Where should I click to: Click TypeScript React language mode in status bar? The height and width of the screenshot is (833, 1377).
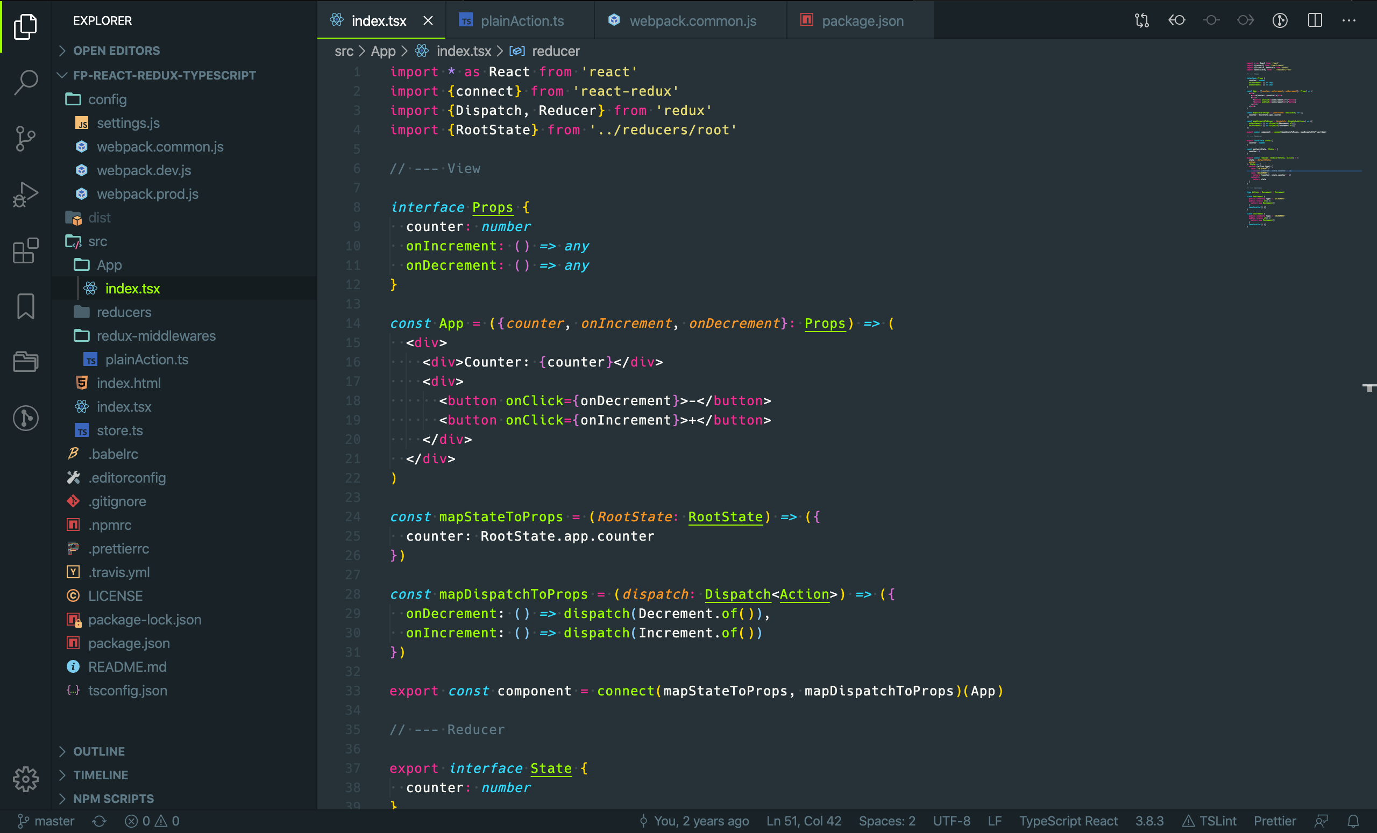(x=1068, y=821)
